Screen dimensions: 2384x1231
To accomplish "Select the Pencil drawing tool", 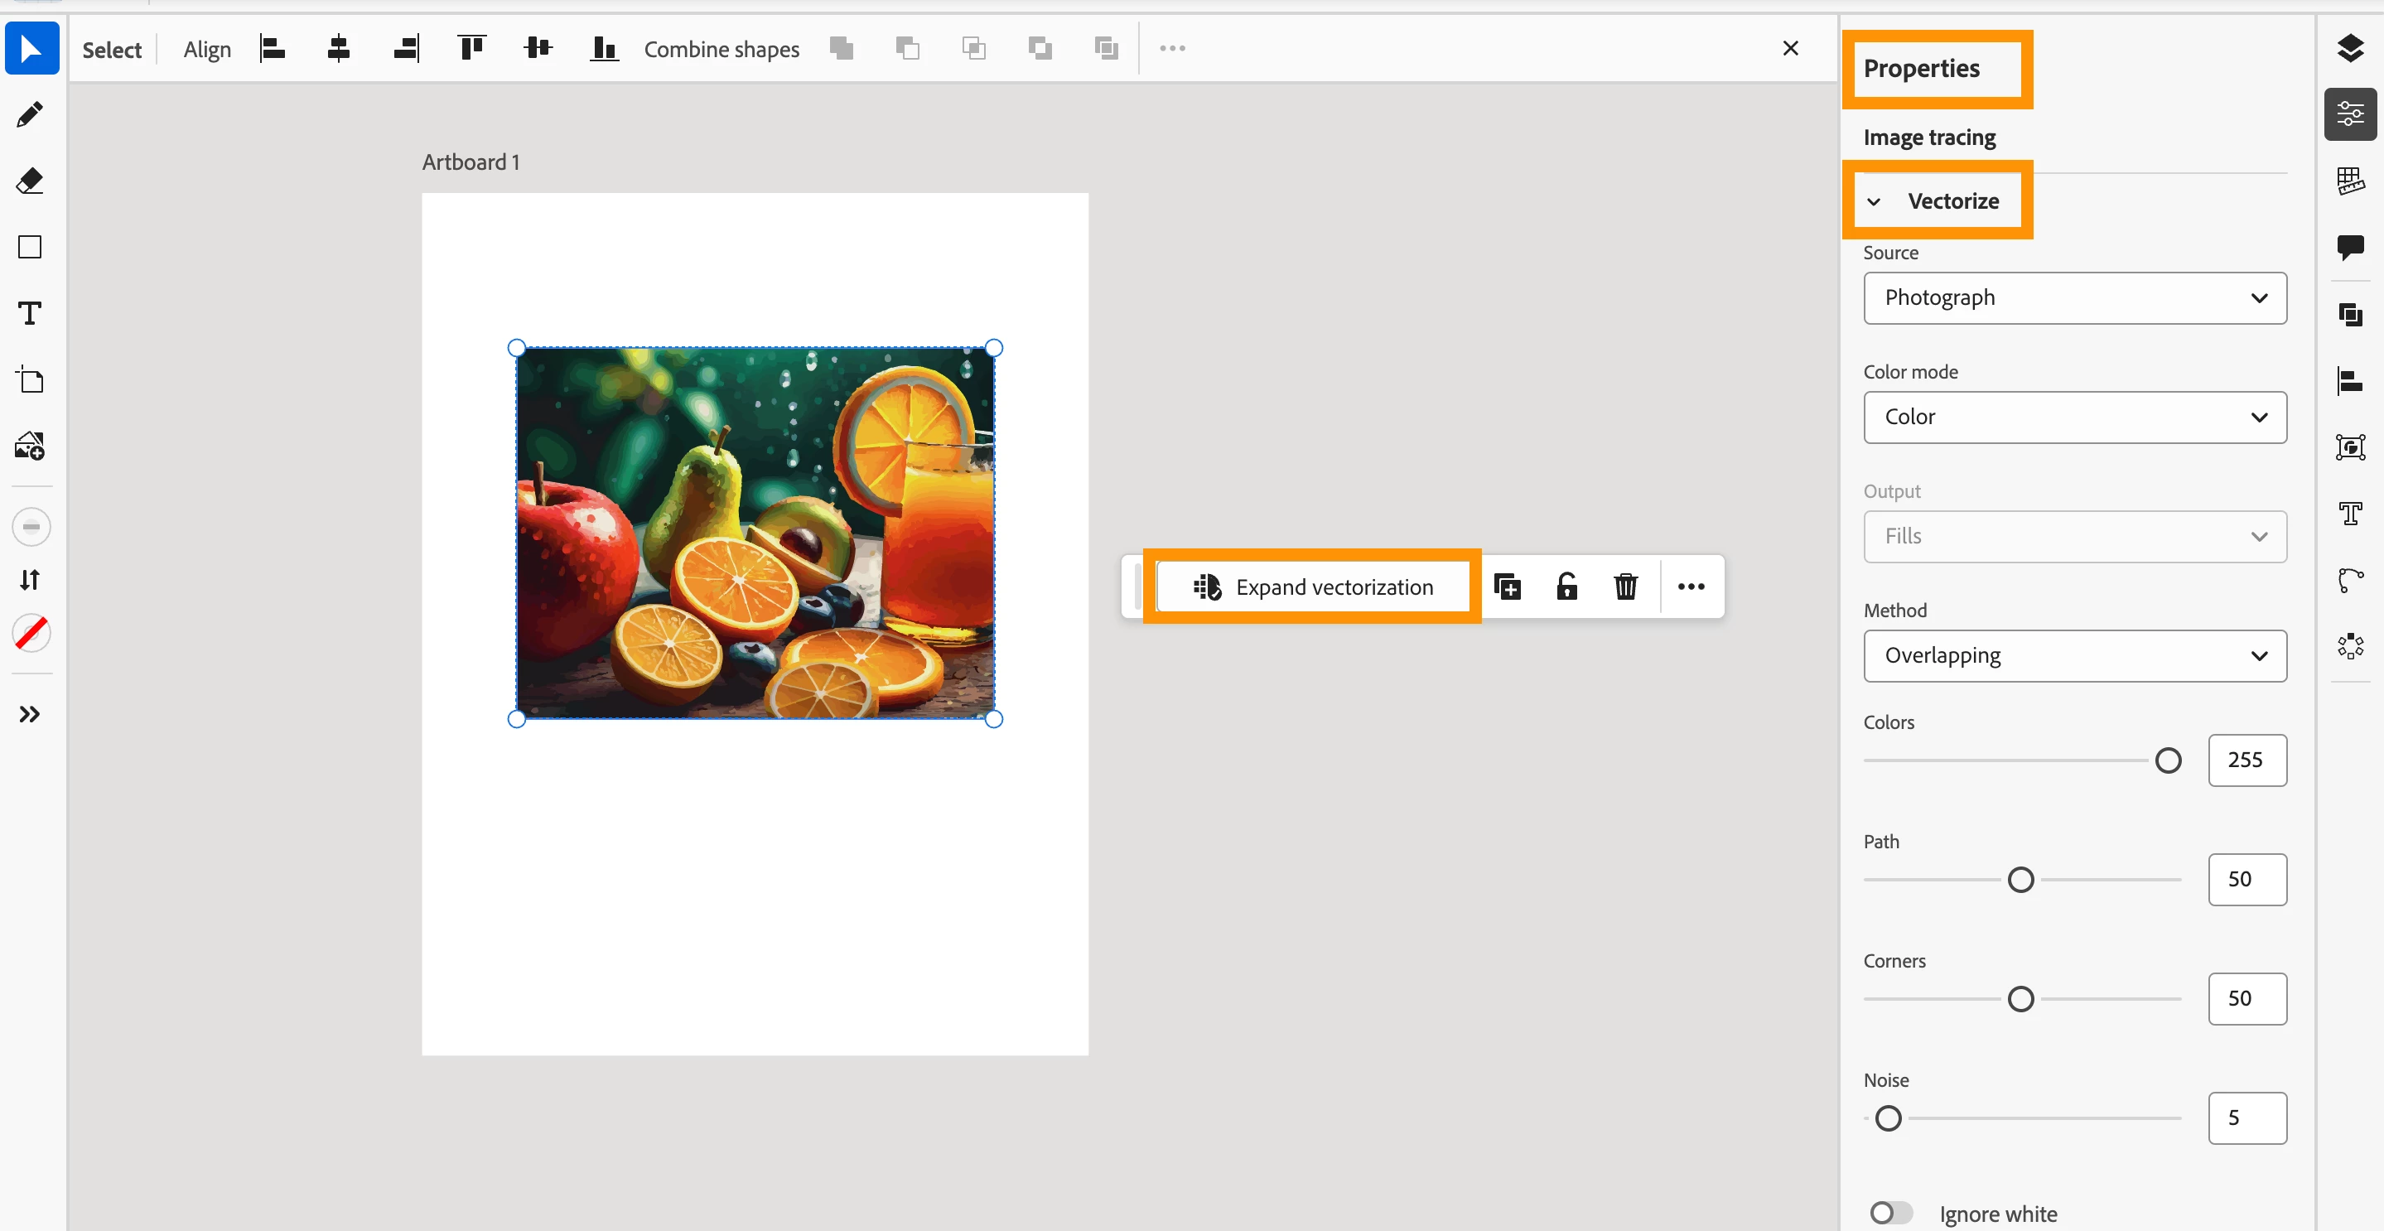I will point(30,115).
